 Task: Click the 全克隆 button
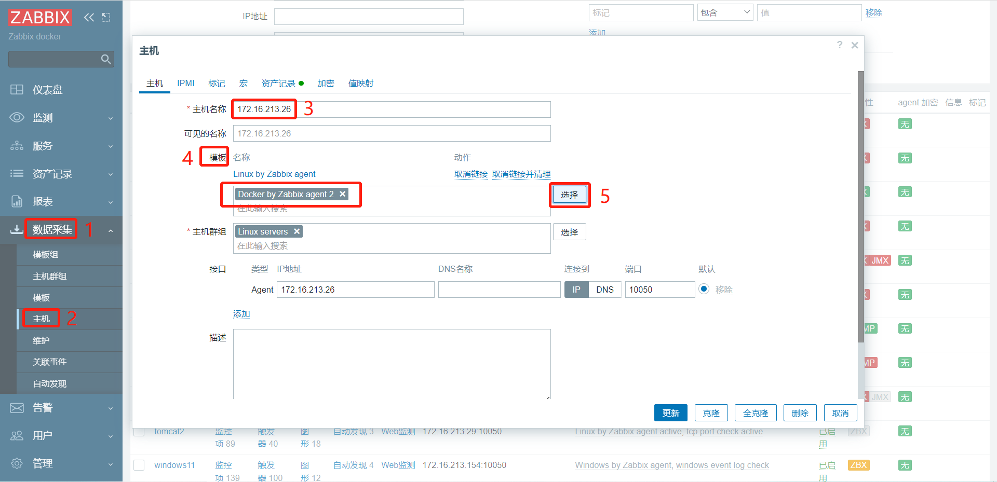(756, 413)
